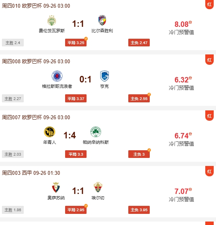Open the 6.74分 冷门预警值 score

tap(182, 140)
